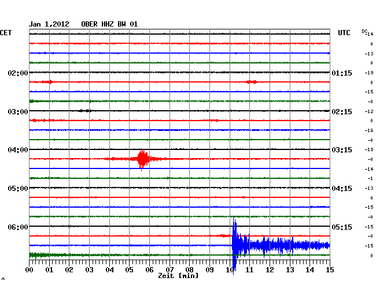This screenshot has width=376, height=285.
Task: Click the "02:15" UTC time label
Action: pos(342,112)
